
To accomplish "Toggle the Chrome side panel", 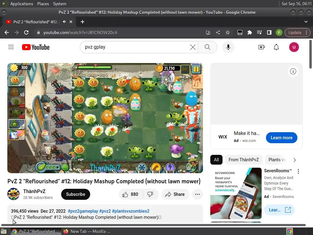I will pos(269,32).
